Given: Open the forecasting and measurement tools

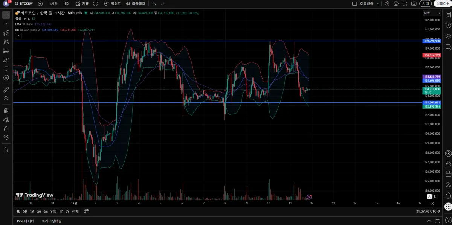Looking at the screenshot, I should [x=6, y=51].
